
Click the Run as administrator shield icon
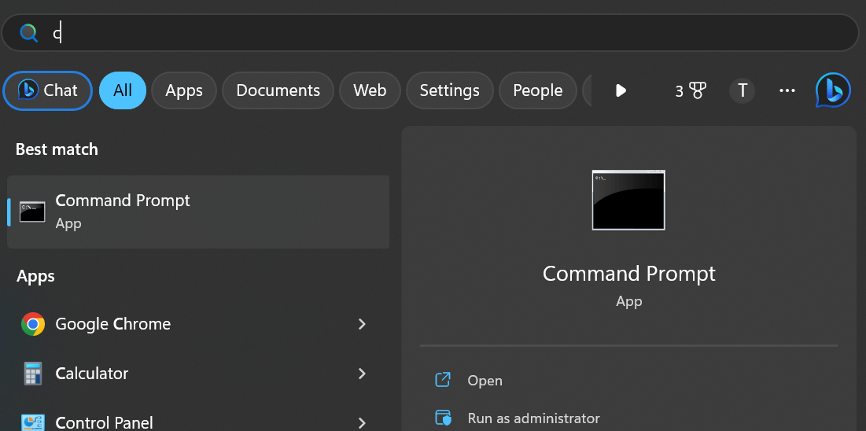click(x=444, y=418)
